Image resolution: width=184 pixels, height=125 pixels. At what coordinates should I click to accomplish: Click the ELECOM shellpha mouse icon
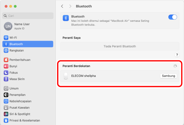coord(66,76)
